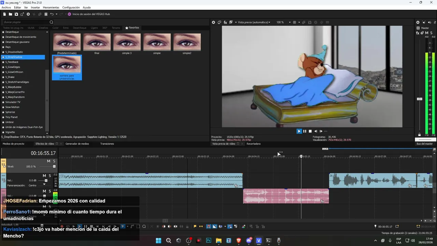This screenshot has width=437, height=246.
Task: Open project properties gear in main toolbar
Action: 28,14
